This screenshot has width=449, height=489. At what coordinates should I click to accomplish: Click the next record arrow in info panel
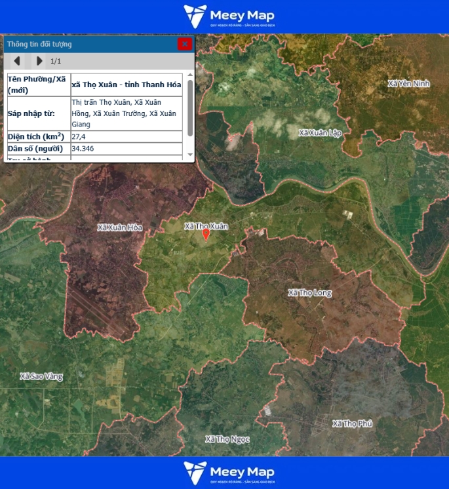click(x=39, y=61)
